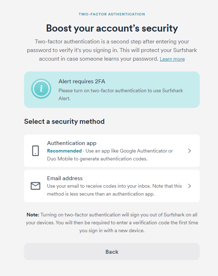This screenshot has height=276, width=218.
Task: Click the Surfshark Alert banner description text
Action: [120, 94]
